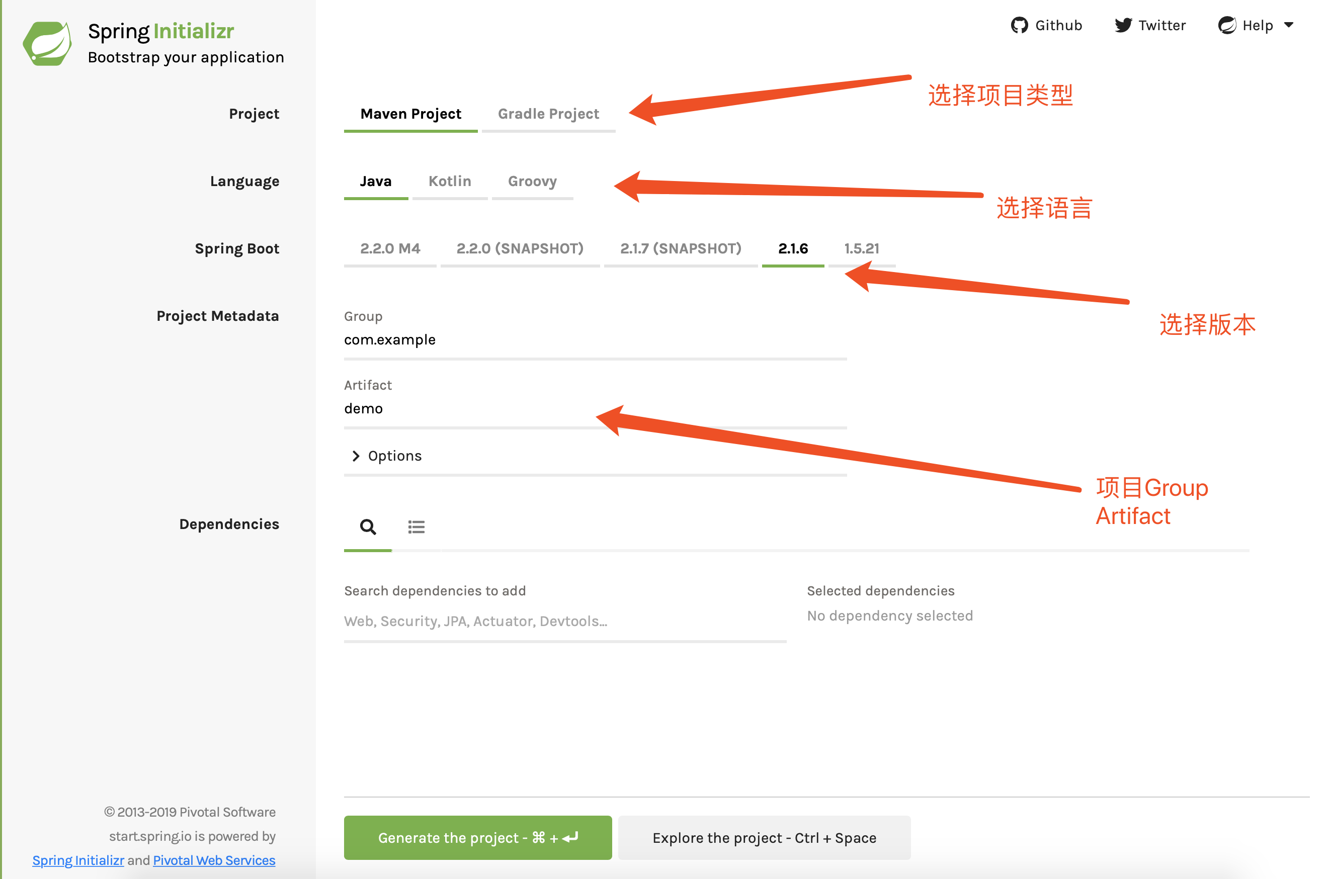Click '© 2013-2019 Pivotal Software' text
The width and height of the screenshot is (1328, 879).
(190, 812)
